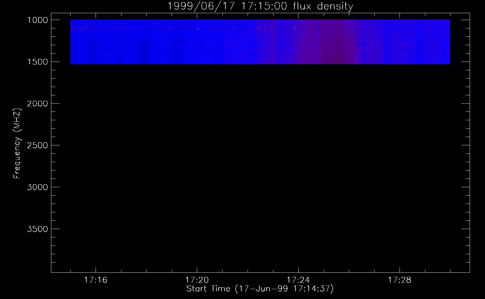Viewport: 485px width, 299px height.
Task: Click the blue spectrogram flux density band
Action: point(260,42)
